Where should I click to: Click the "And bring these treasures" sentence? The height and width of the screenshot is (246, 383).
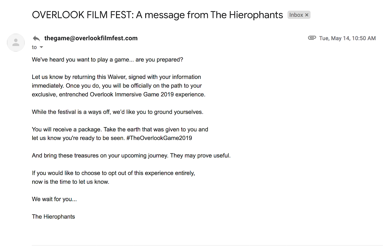click(x=131, y=156)
